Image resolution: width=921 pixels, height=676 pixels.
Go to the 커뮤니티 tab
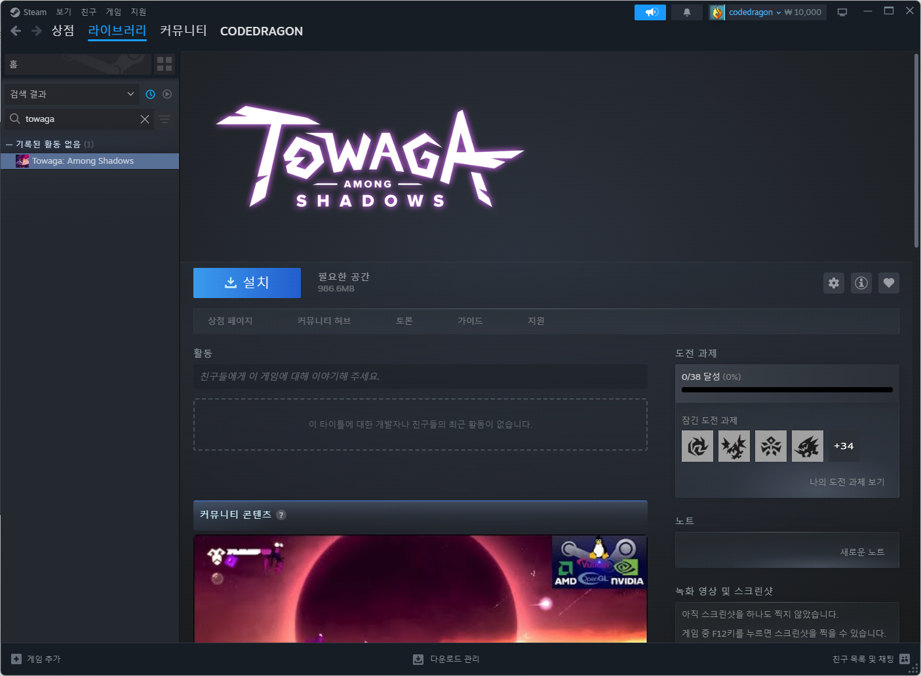click(x=184, y=31)
